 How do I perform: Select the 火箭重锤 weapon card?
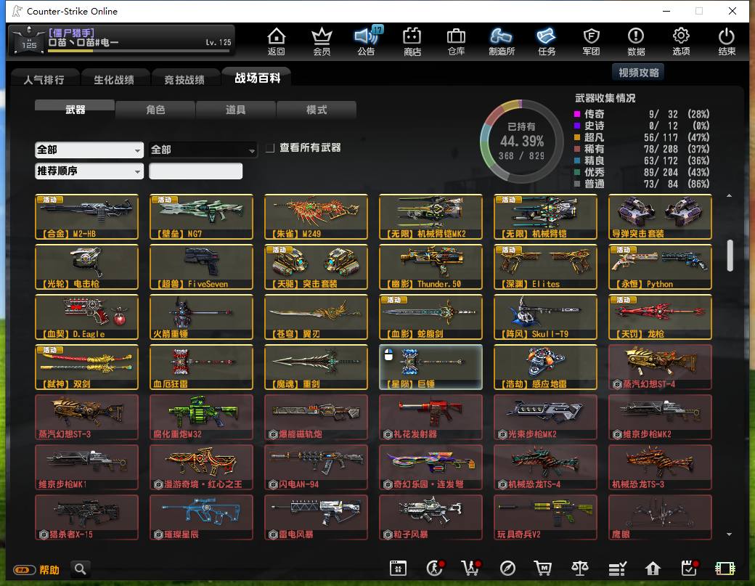coord(201,317)
